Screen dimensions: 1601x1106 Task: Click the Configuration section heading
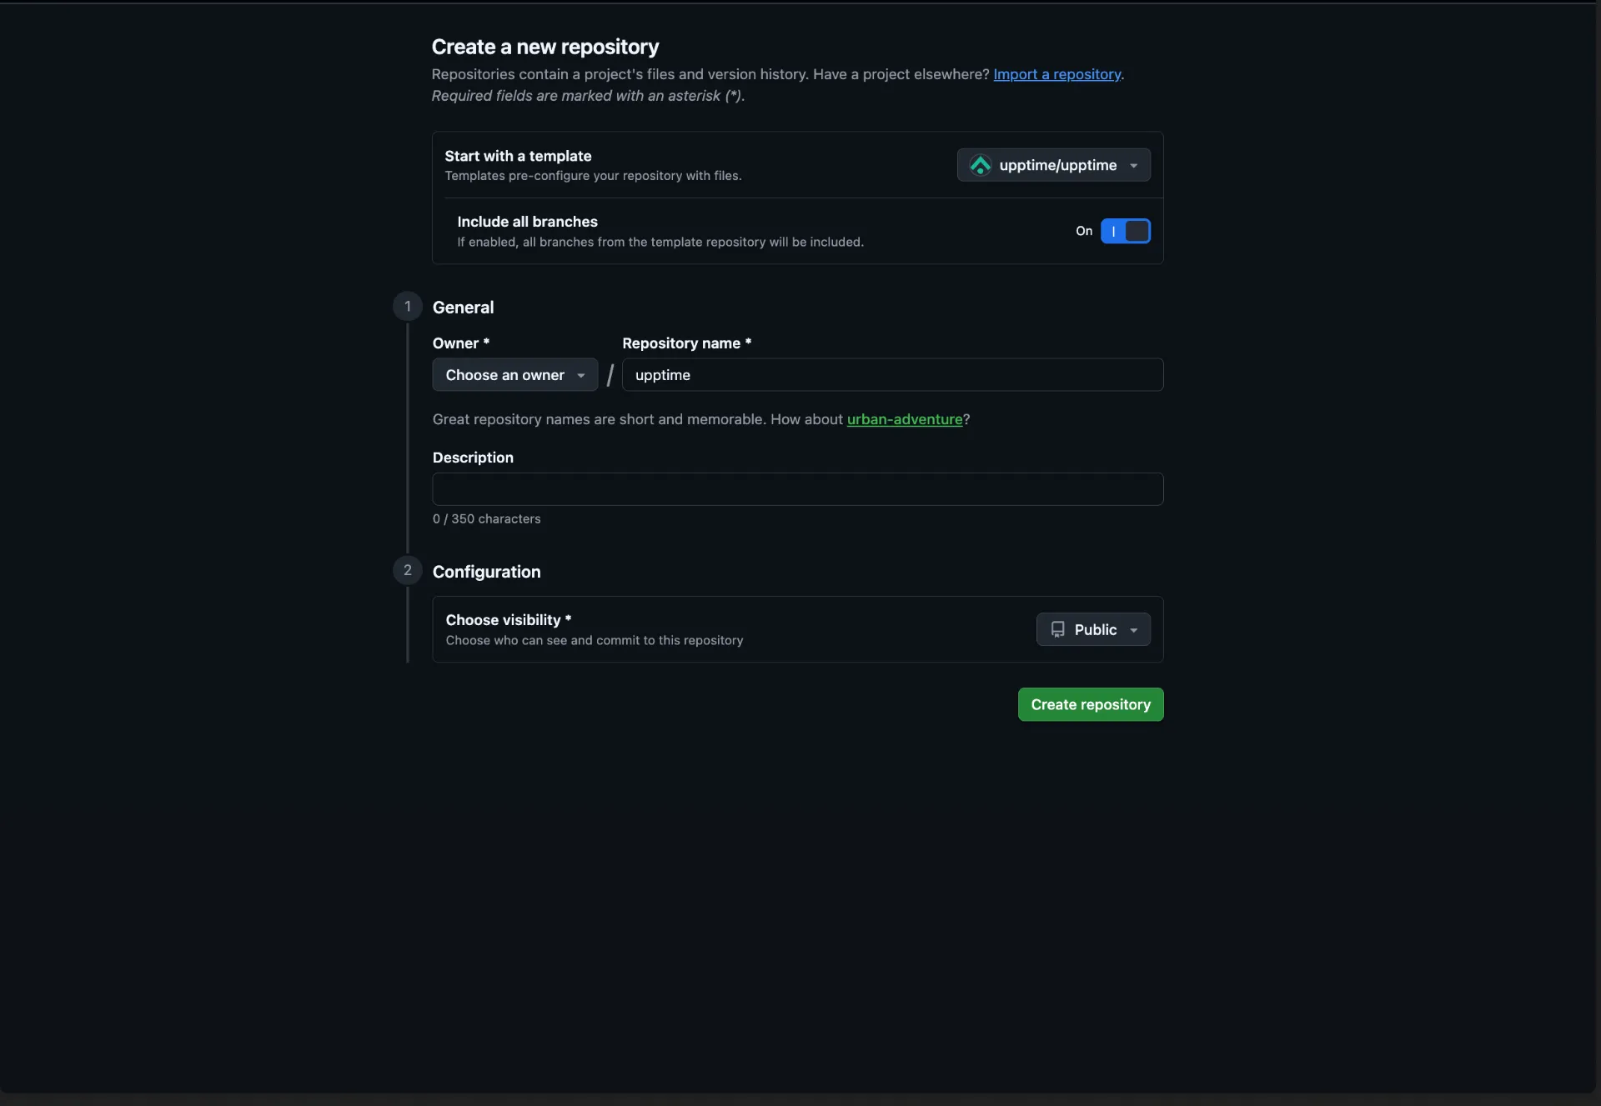pyautogui.click(x=486, y=572)
